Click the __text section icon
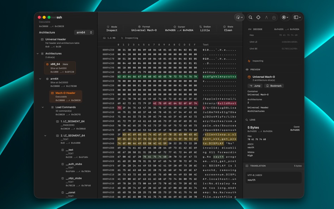 [63, 150]
